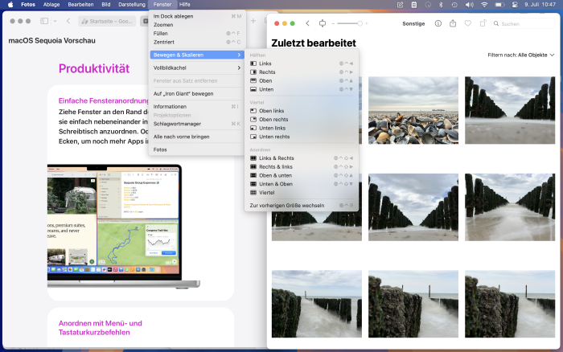
Task: Click Einfache Fensteranordnung heading in Safari
Action: coord(104,100)
